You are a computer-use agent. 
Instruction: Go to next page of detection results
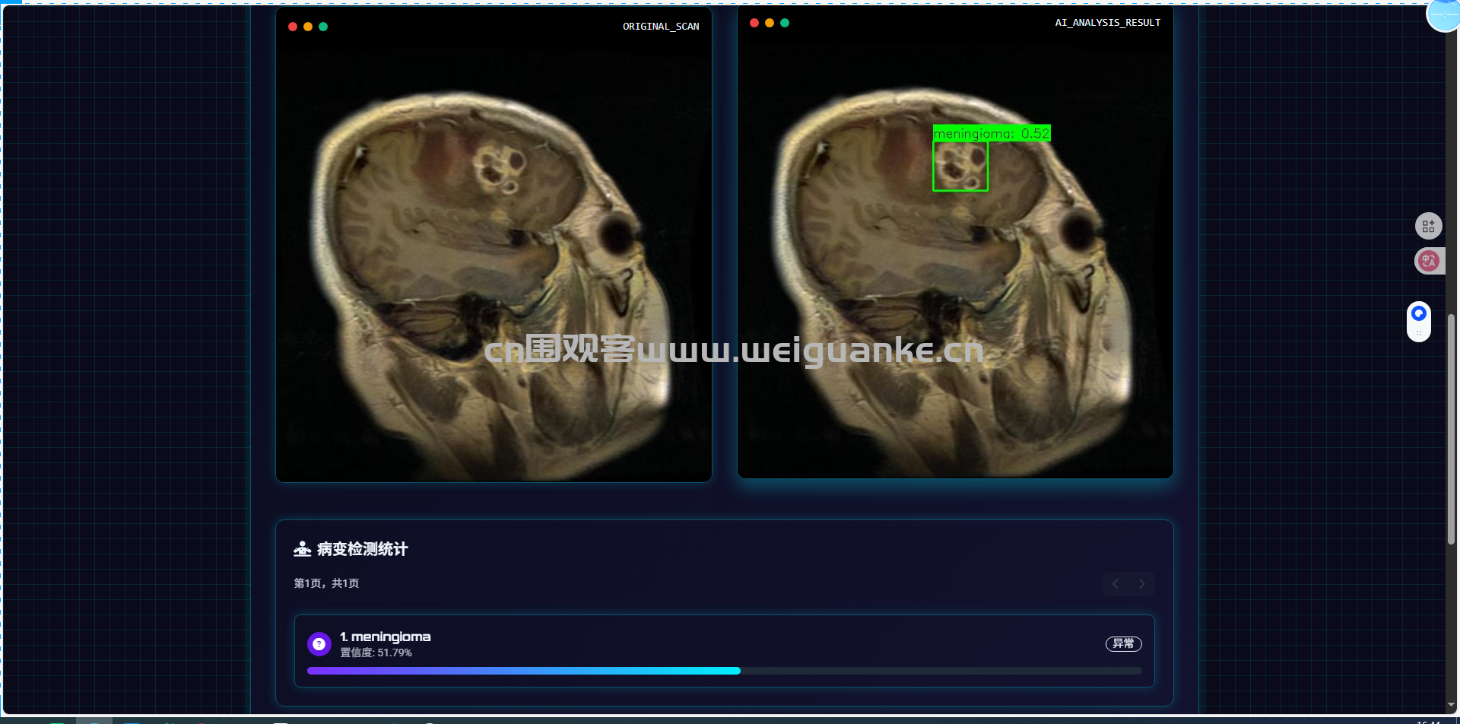[x=1141, y=584]
